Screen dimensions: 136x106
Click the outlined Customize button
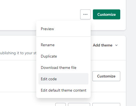pos(106,76)
